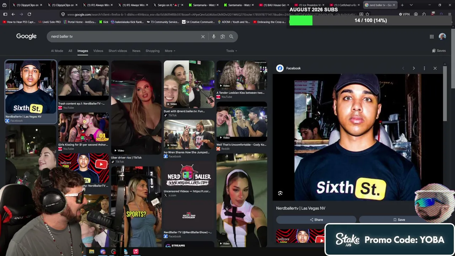Open Saves collection
The height and width of the screenshot is (256, 455).
439,51
